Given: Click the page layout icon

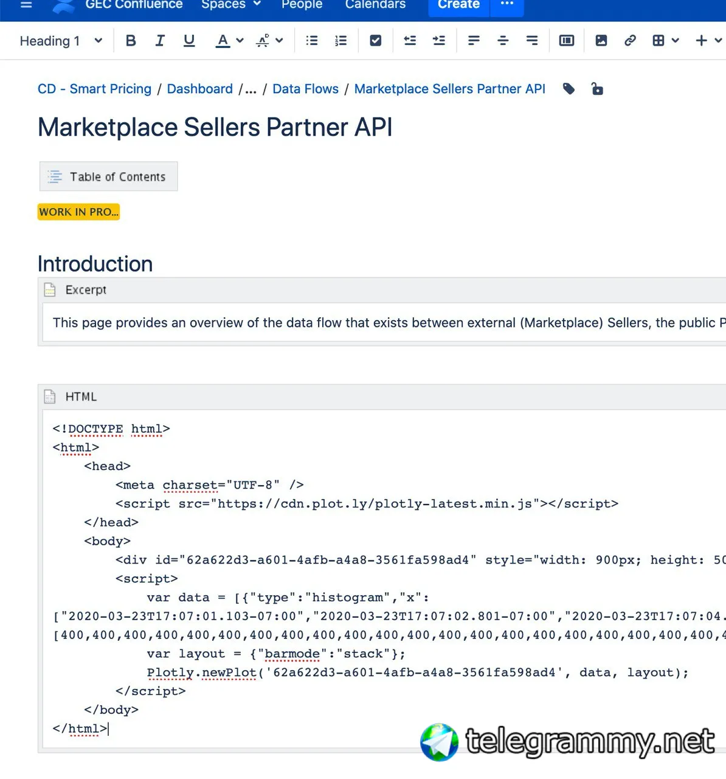Looking at the screenshot, I should (x=567, y=41).
